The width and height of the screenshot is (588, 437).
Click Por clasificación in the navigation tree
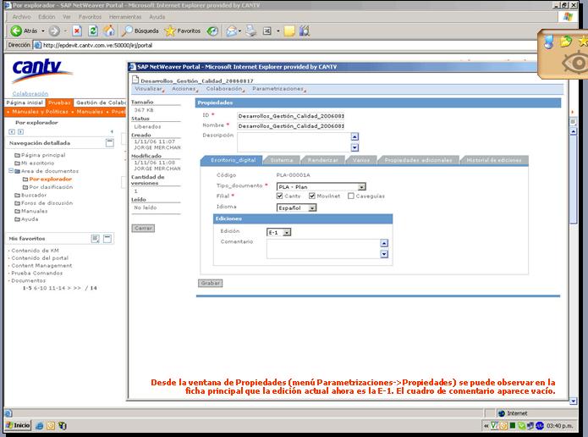51,187
